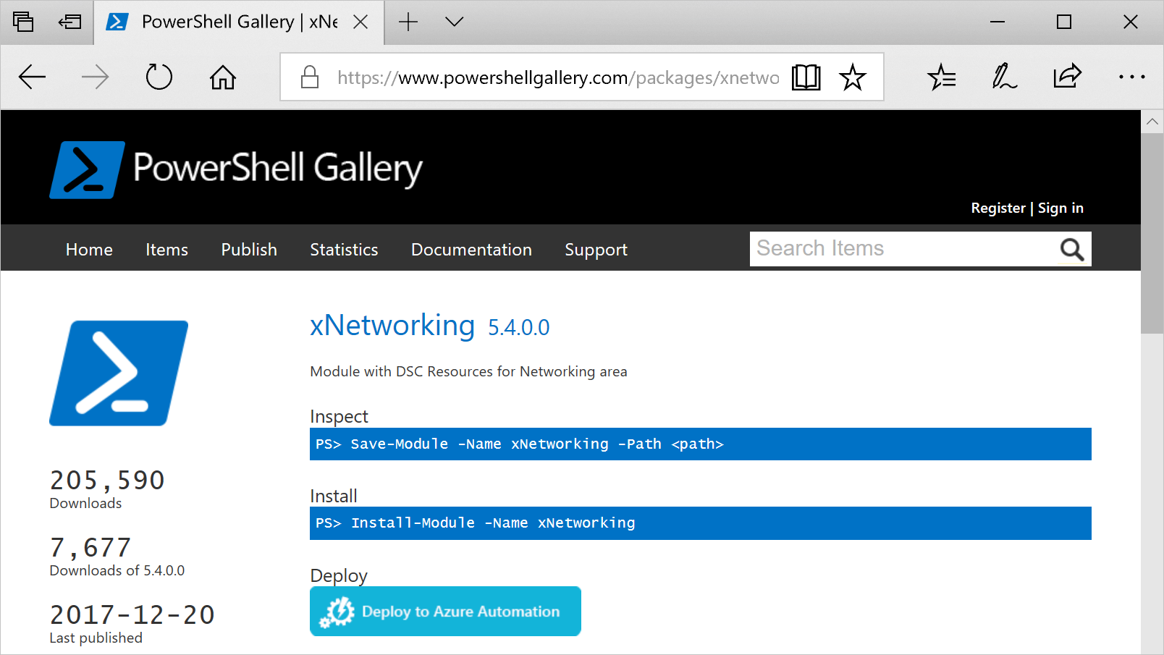Start a Web Note annotation
This screenshot has width=1164, height=655.
(1004, 77)
